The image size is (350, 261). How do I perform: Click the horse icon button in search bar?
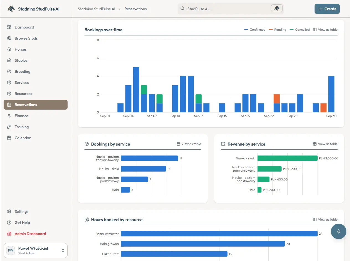(x=277, y=9)
